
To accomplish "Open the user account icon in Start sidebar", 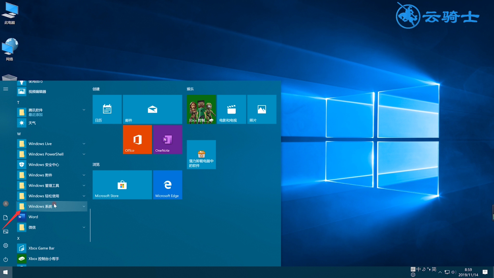I will pos(6,204).
